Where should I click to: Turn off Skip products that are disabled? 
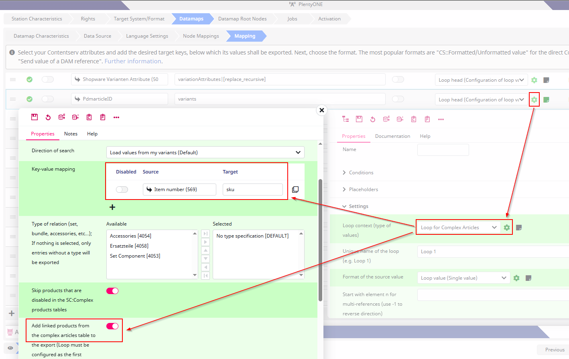click(x=112, y=290)
